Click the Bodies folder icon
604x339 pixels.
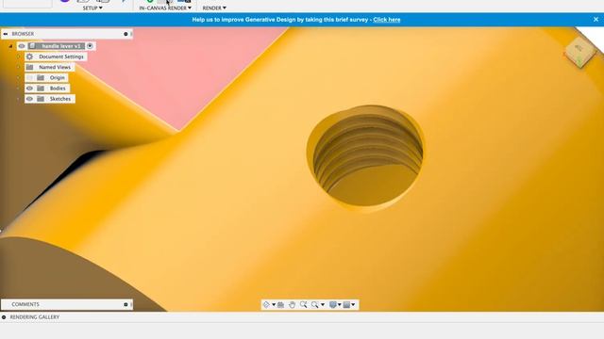(x=41, y=89)
